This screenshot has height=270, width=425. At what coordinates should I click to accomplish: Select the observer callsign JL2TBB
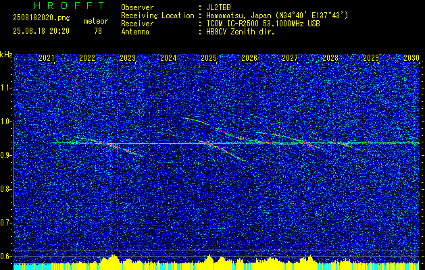coord(218,7)
